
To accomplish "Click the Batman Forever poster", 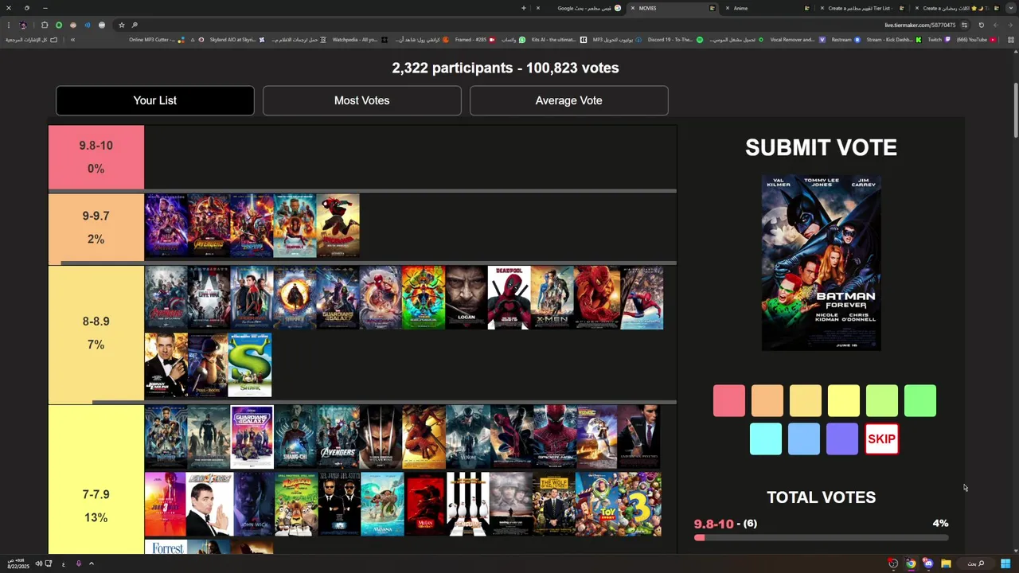I will [821, 263].
